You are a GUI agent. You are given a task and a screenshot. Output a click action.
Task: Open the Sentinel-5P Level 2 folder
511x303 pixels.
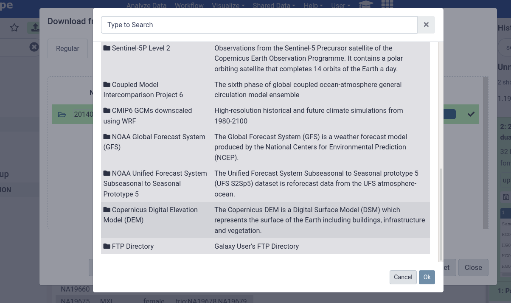141,48
